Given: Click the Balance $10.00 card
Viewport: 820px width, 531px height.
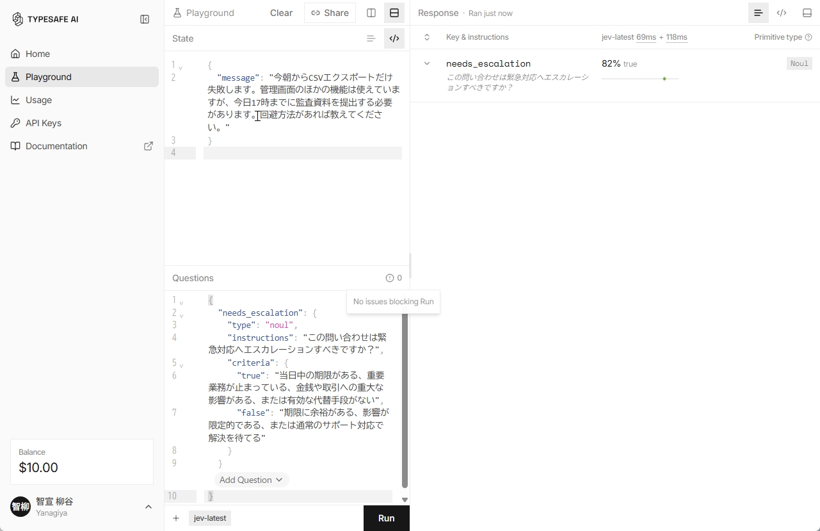Looking at the screenshot, I should (x=82, y=462).
